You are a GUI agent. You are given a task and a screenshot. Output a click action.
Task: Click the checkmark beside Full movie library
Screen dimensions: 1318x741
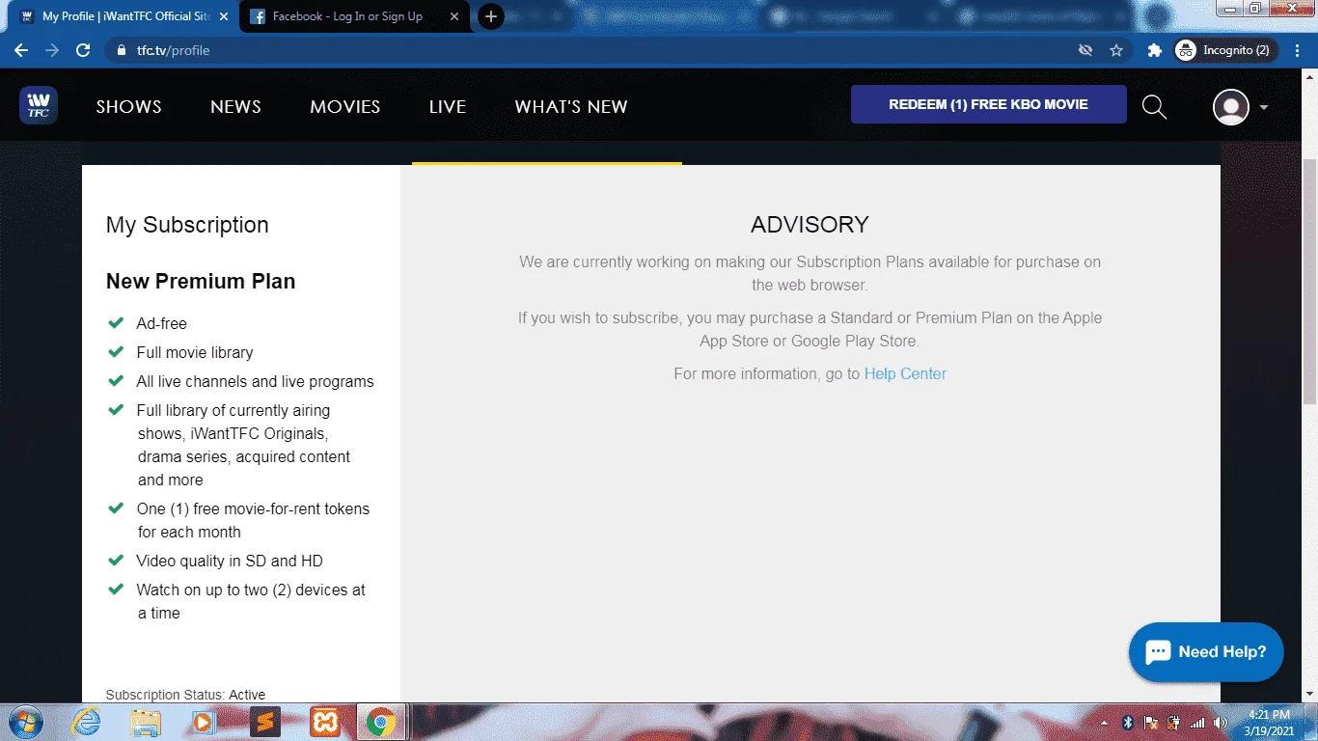(116, 351)
